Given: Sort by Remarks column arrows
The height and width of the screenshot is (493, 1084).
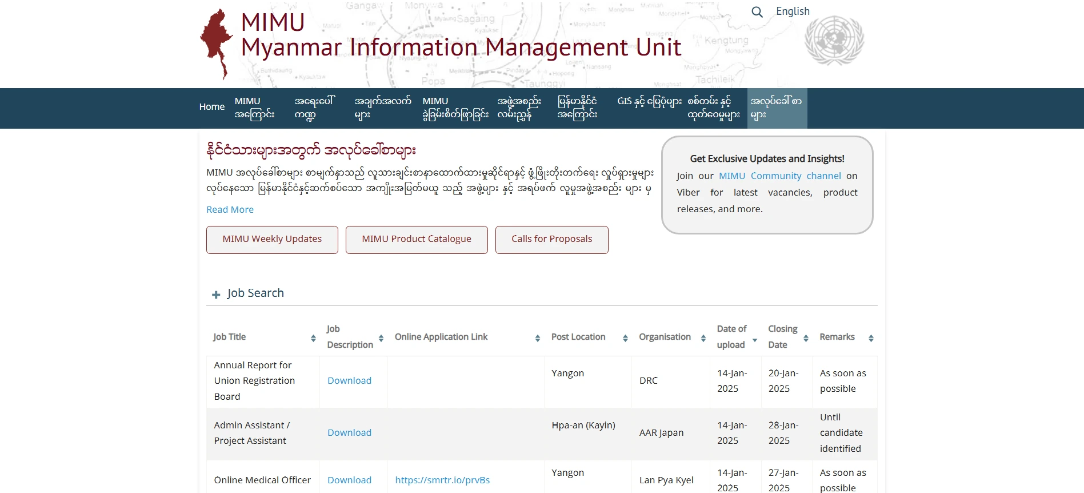Looking at the screenshot, I should (x=871, y=339).
